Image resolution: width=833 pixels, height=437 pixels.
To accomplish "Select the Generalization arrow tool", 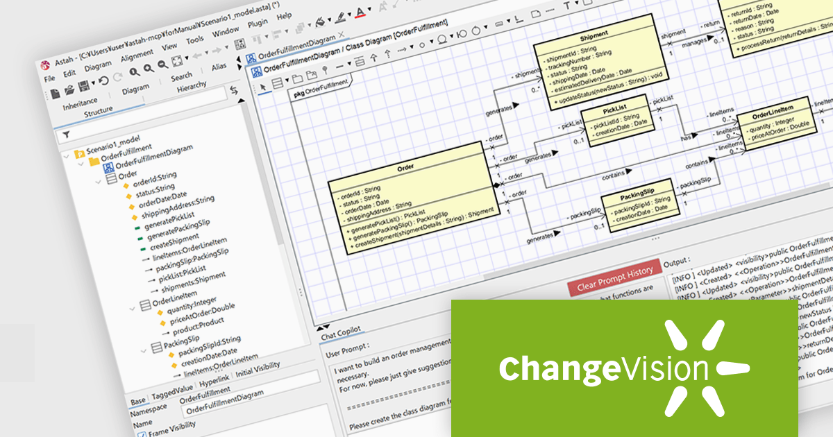I will click(374, 57).
